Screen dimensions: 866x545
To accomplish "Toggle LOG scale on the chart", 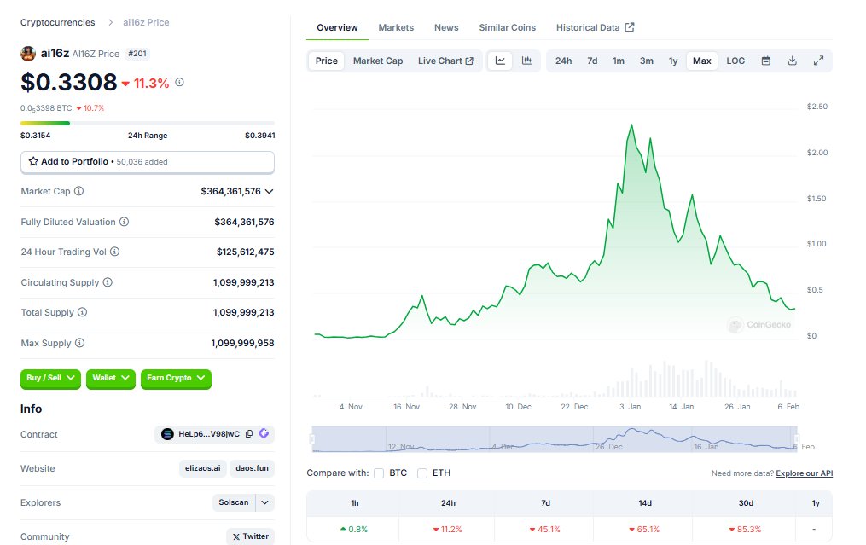I will click(735, 61).
